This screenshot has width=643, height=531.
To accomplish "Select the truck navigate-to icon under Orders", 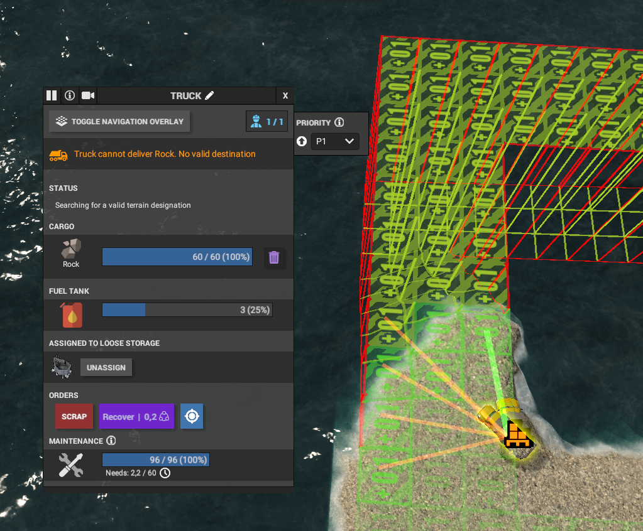I will [x=191, y=416].
